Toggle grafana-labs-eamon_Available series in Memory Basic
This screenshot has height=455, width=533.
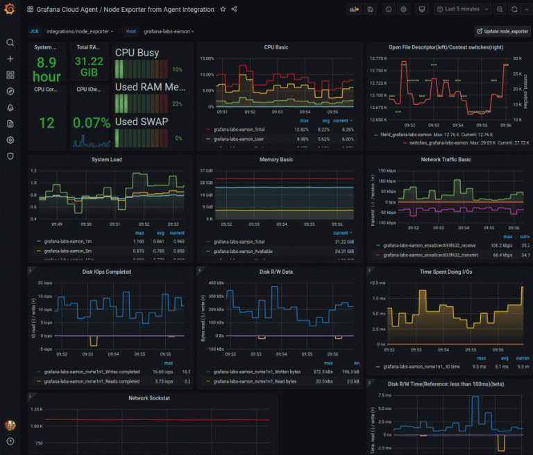coord(243,251)
